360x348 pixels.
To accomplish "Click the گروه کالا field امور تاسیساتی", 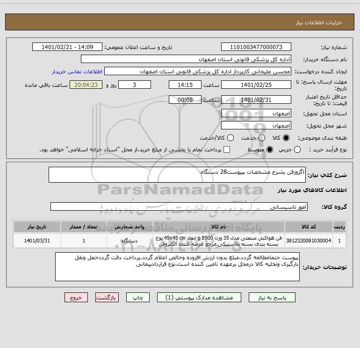I will point(179,206).
